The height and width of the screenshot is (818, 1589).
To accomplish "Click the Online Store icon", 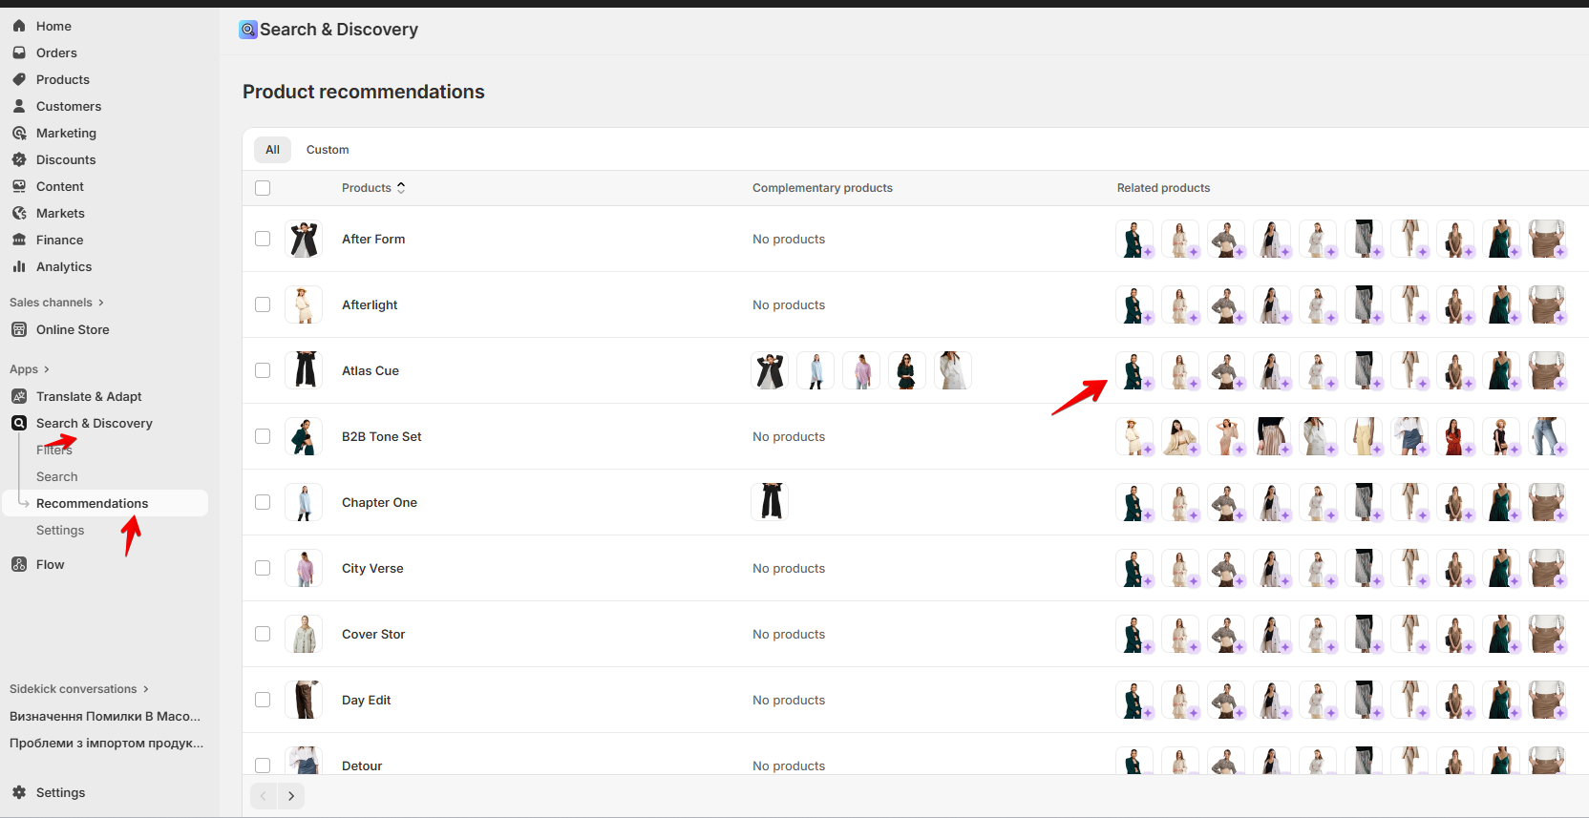I will tap(19, 329).
